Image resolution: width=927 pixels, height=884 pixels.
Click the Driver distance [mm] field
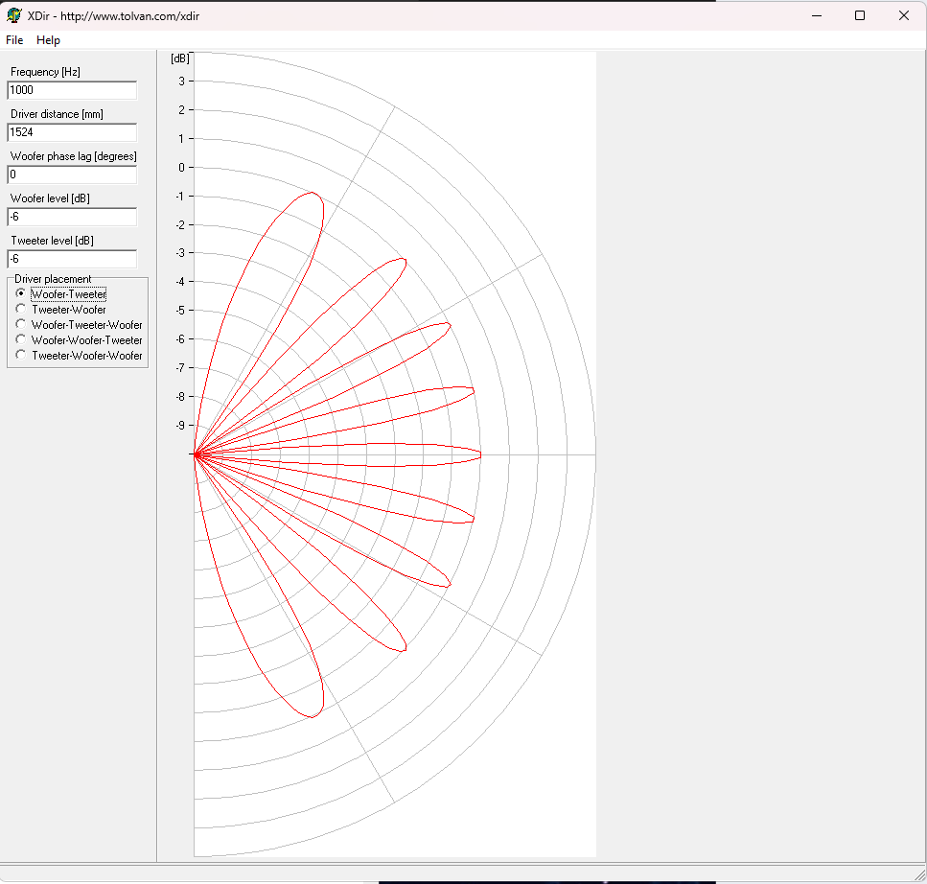(x=72, y=132)
